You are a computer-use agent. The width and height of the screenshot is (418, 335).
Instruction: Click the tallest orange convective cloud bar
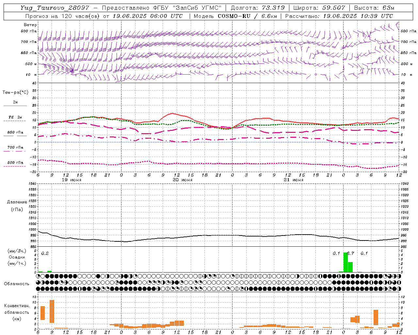(52, 311)
